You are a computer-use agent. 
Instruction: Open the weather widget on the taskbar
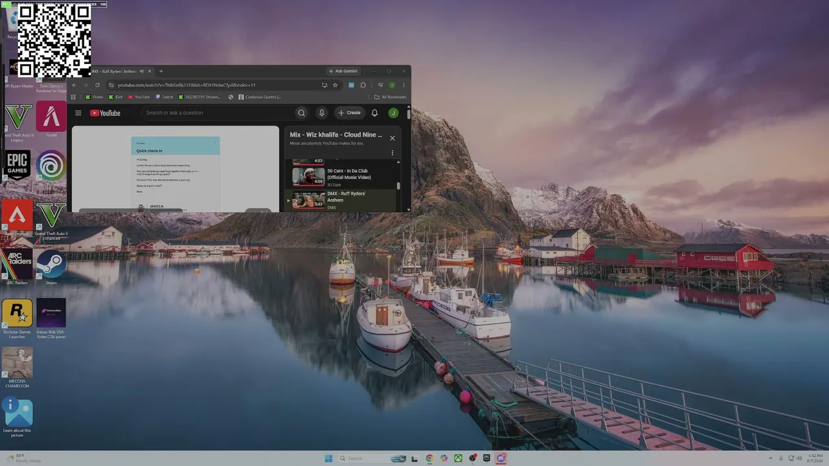pyautogui.click(x=24, y=458)
